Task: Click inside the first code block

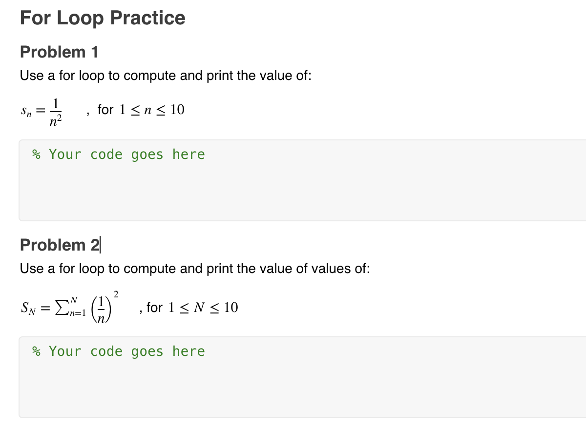Action: click(302, 180)
